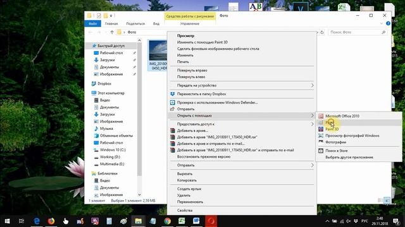
Task: Click the Up folder arrow in address bar
Action: [112, 32]
